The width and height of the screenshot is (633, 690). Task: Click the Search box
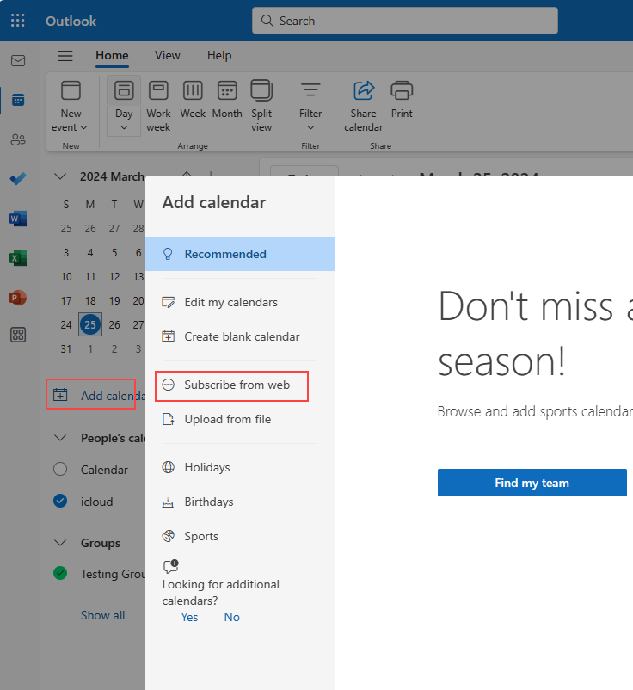(x=405, y=21)
